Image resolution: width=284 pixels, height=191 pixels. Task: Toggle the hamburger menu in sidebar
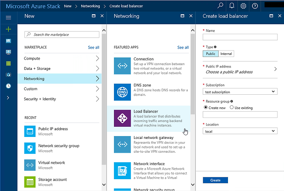pos(8,18)
